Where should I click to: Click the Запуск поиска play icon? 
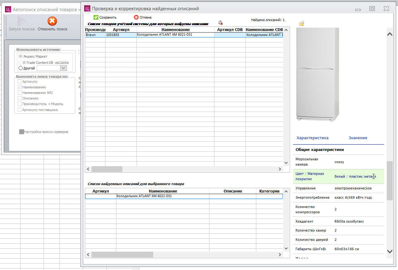coord(22,21)
